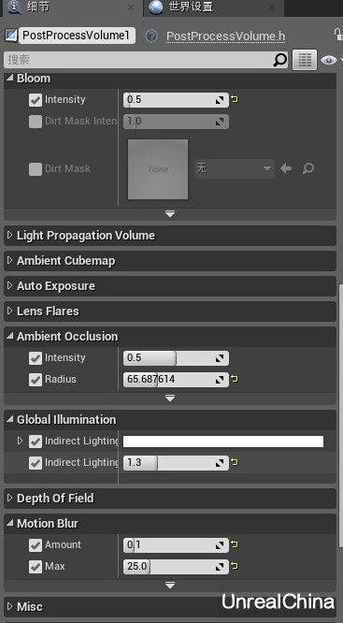Viewport: 343px width, 623px height.
Task: Click the help question mark icon
Action: (x=151, y=36)
